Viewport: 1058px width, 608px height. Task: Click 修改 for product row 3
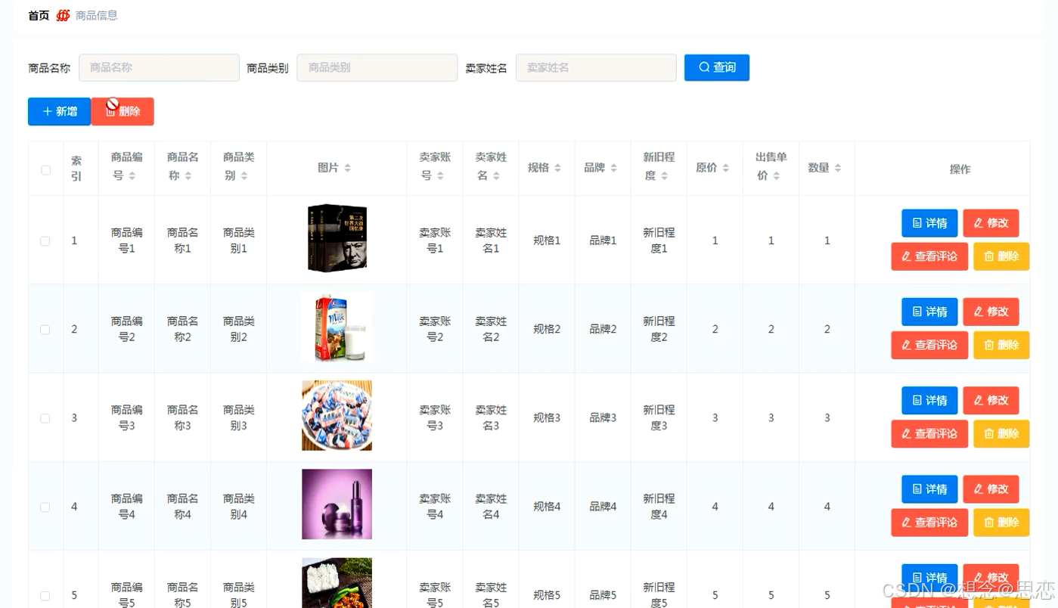(x=991, y=400)
